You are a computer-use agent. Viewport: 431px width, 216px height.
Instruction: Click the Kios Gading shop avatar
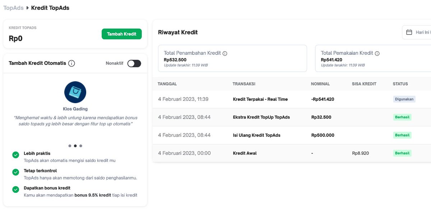tap(75, 92)
